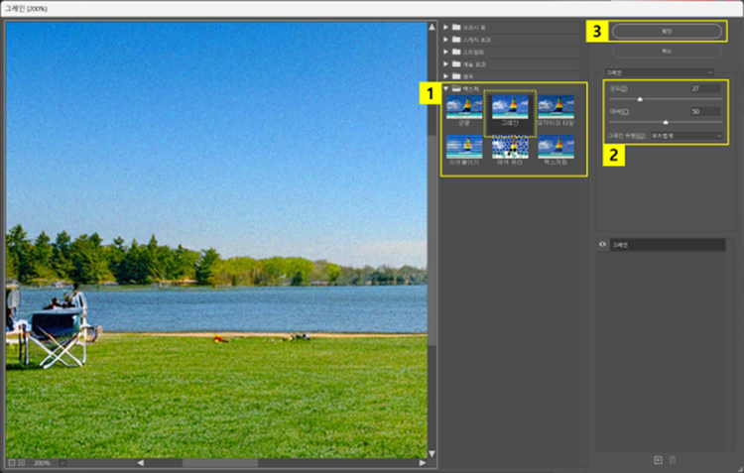Click the 강도 slider handle
This screenshot has width=744, height=473.
click(640, 99)
